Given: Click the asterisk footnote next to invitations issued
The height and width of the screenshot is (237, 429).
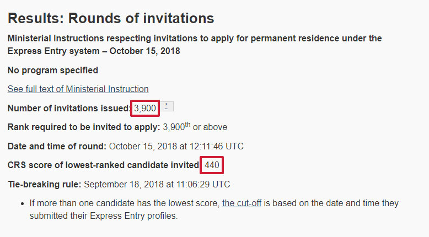Looking at the screenshot, I should [166, 107].
